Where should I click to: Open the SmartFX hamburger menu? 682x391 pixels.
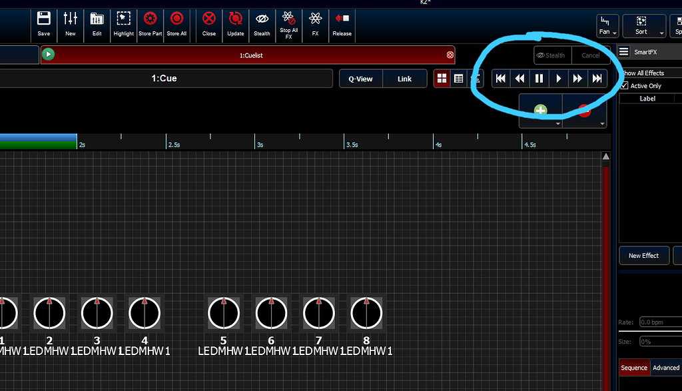(623, 51)
